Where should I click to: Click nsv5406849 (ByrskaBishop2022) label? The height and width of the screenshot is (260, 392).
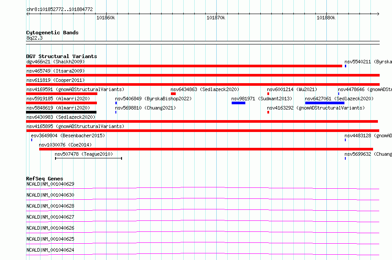[153, 99]
